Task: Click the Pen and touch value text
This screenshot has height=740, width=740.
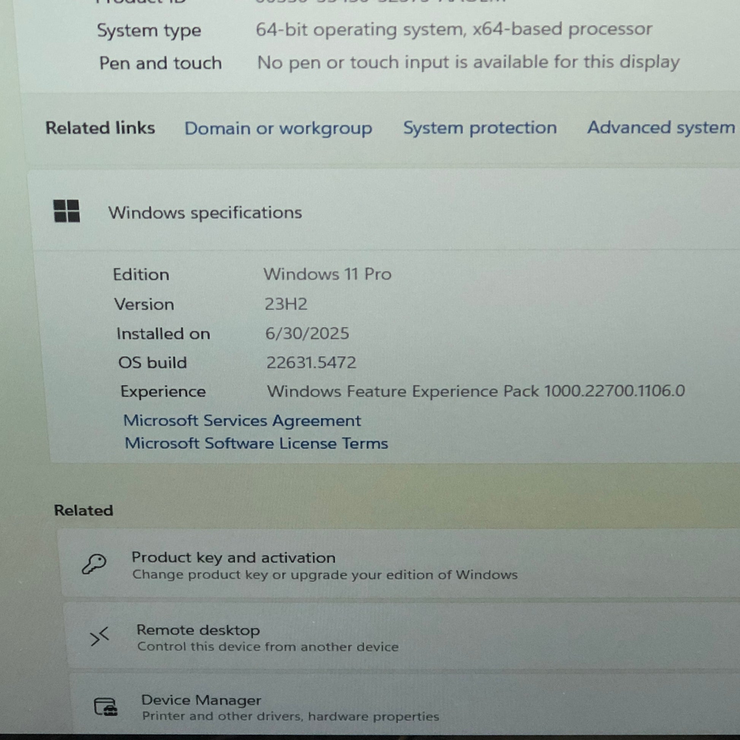Action: [468, 62]
